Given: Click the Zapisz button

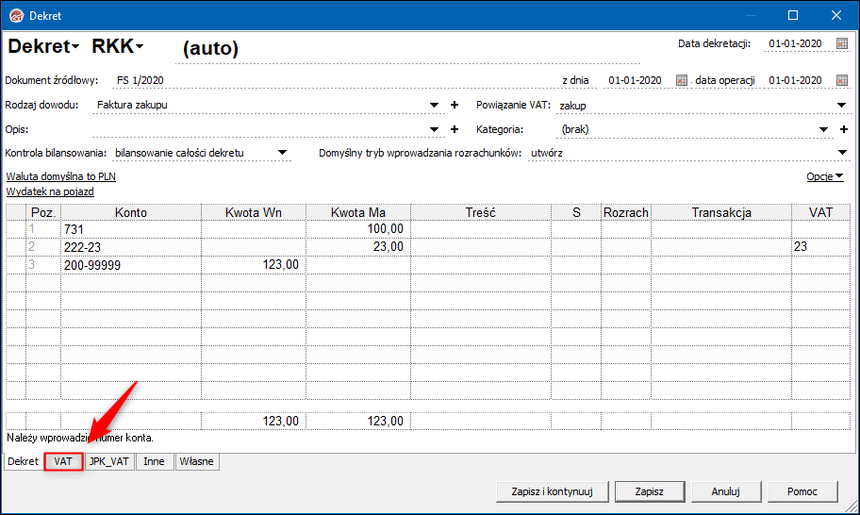Looking at the screenshot, I should 650,491.
